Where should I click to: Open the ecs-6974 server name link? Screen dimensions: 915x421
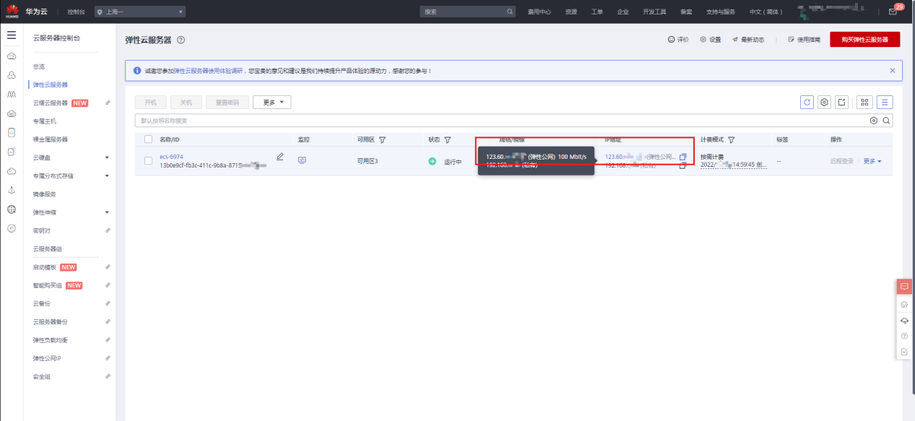coord(171,157)
